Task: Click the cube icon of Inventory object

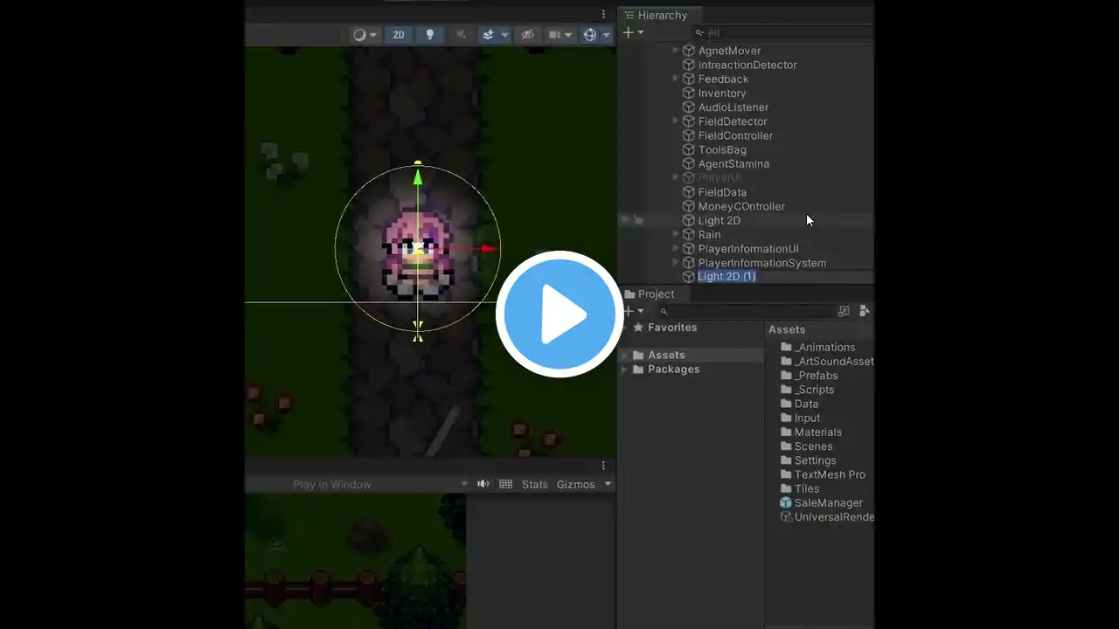Action: (x=689, y=93)
